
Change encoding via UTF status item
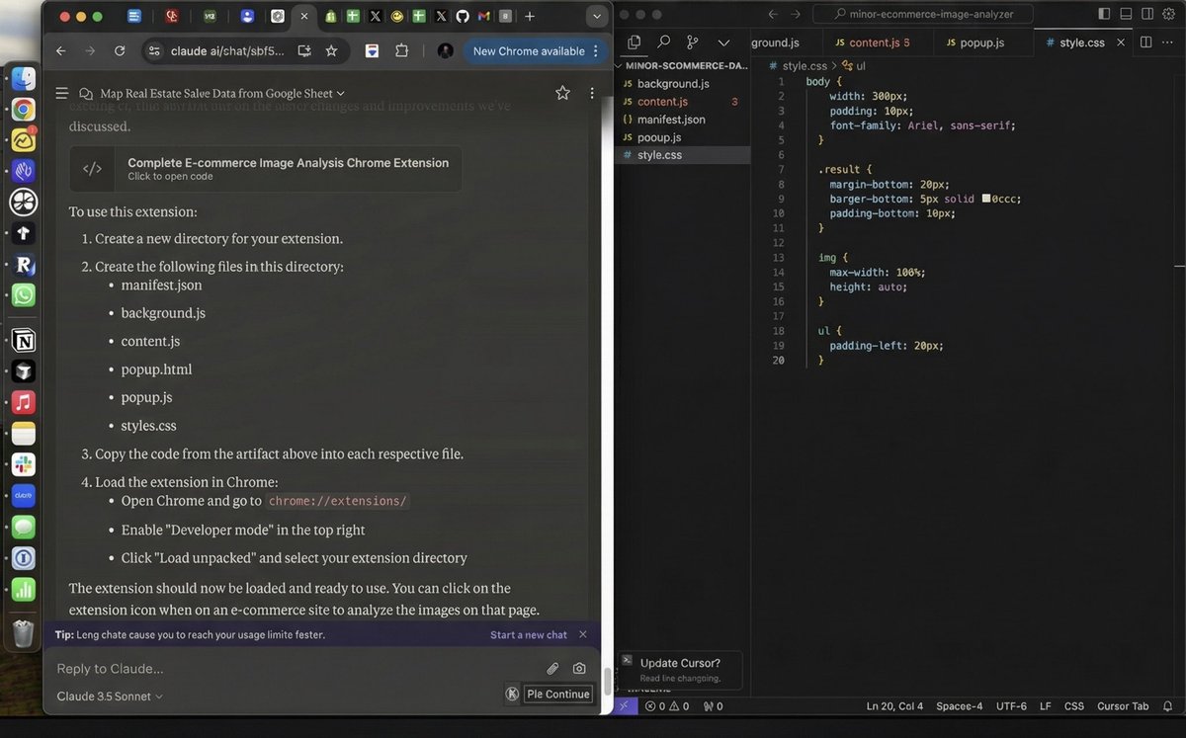tap(1011, 706)
